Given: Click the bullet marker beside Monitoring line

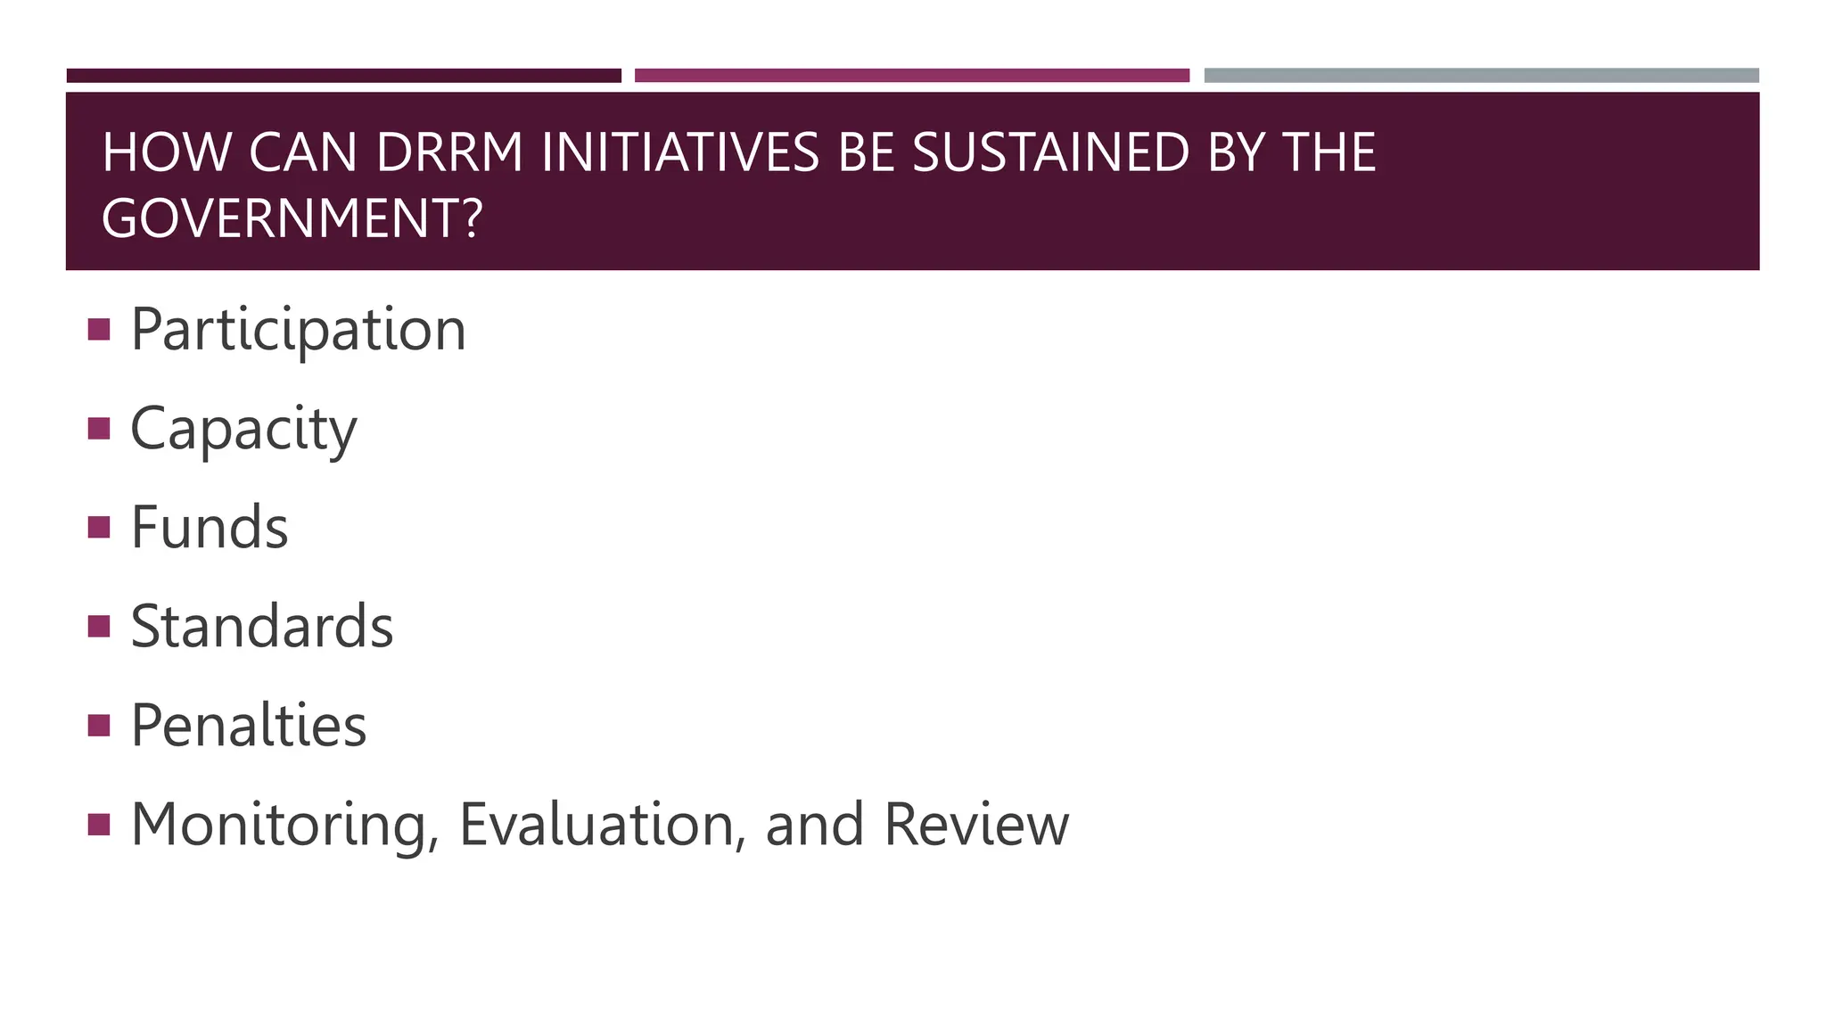Looking at the screenshot, I should pos(99,825).
